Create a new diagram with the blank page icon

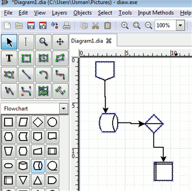[x=7, y=26]
